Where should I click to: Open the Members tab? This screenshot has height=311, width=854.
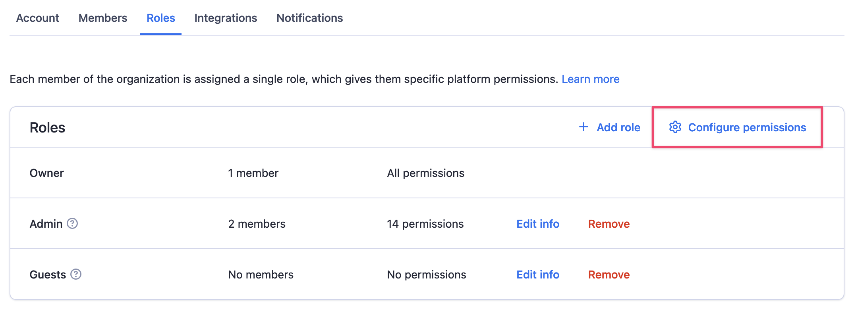tap(102, 18)
